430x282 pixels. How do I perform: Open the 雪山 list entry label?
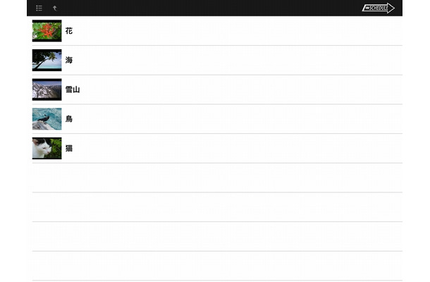(73, 90)
